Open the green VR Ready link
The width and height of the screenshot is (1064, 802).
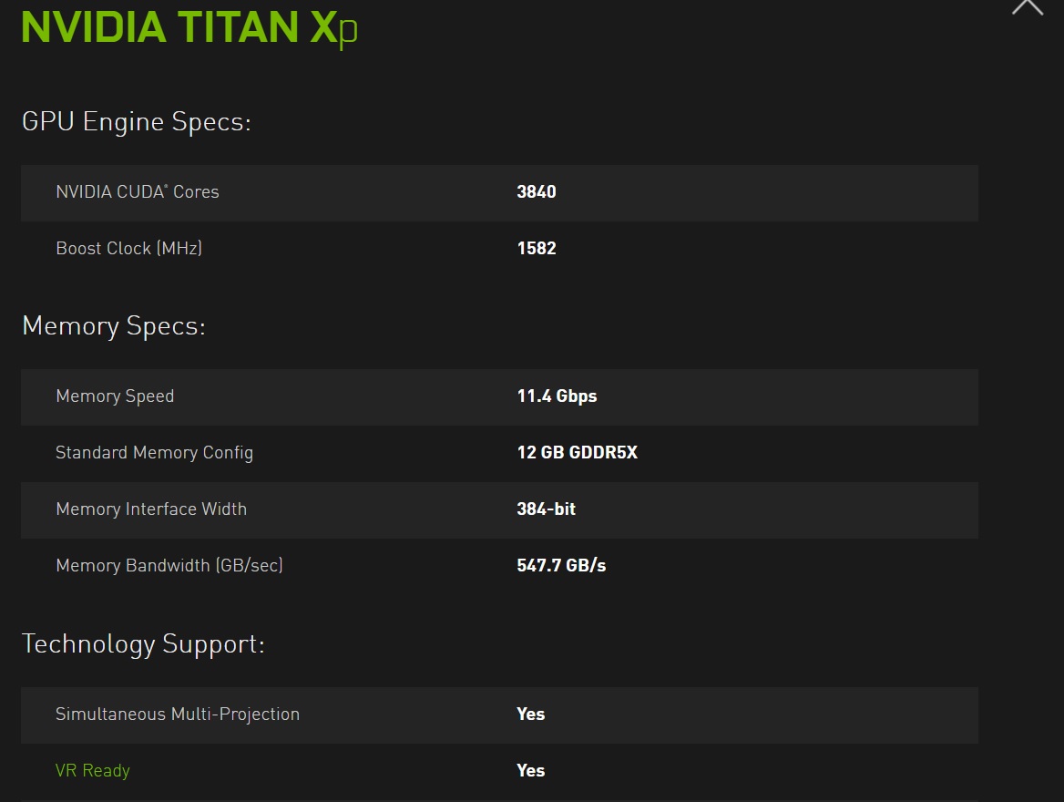tap(93, 770)
